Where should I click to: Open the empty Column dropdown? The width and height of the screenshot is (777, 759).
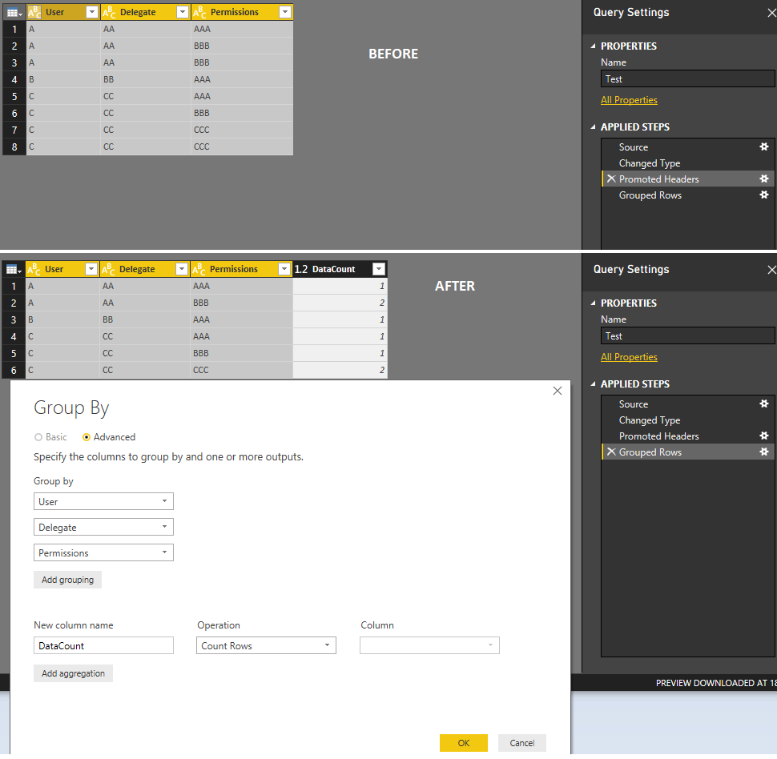429,645
